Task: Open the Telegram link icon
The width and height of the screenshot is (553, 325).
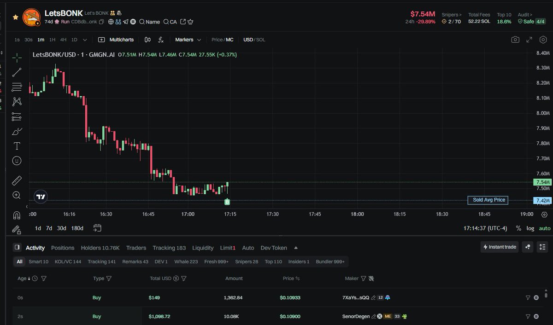Action: pyautogui.click(x=125, y=22)
